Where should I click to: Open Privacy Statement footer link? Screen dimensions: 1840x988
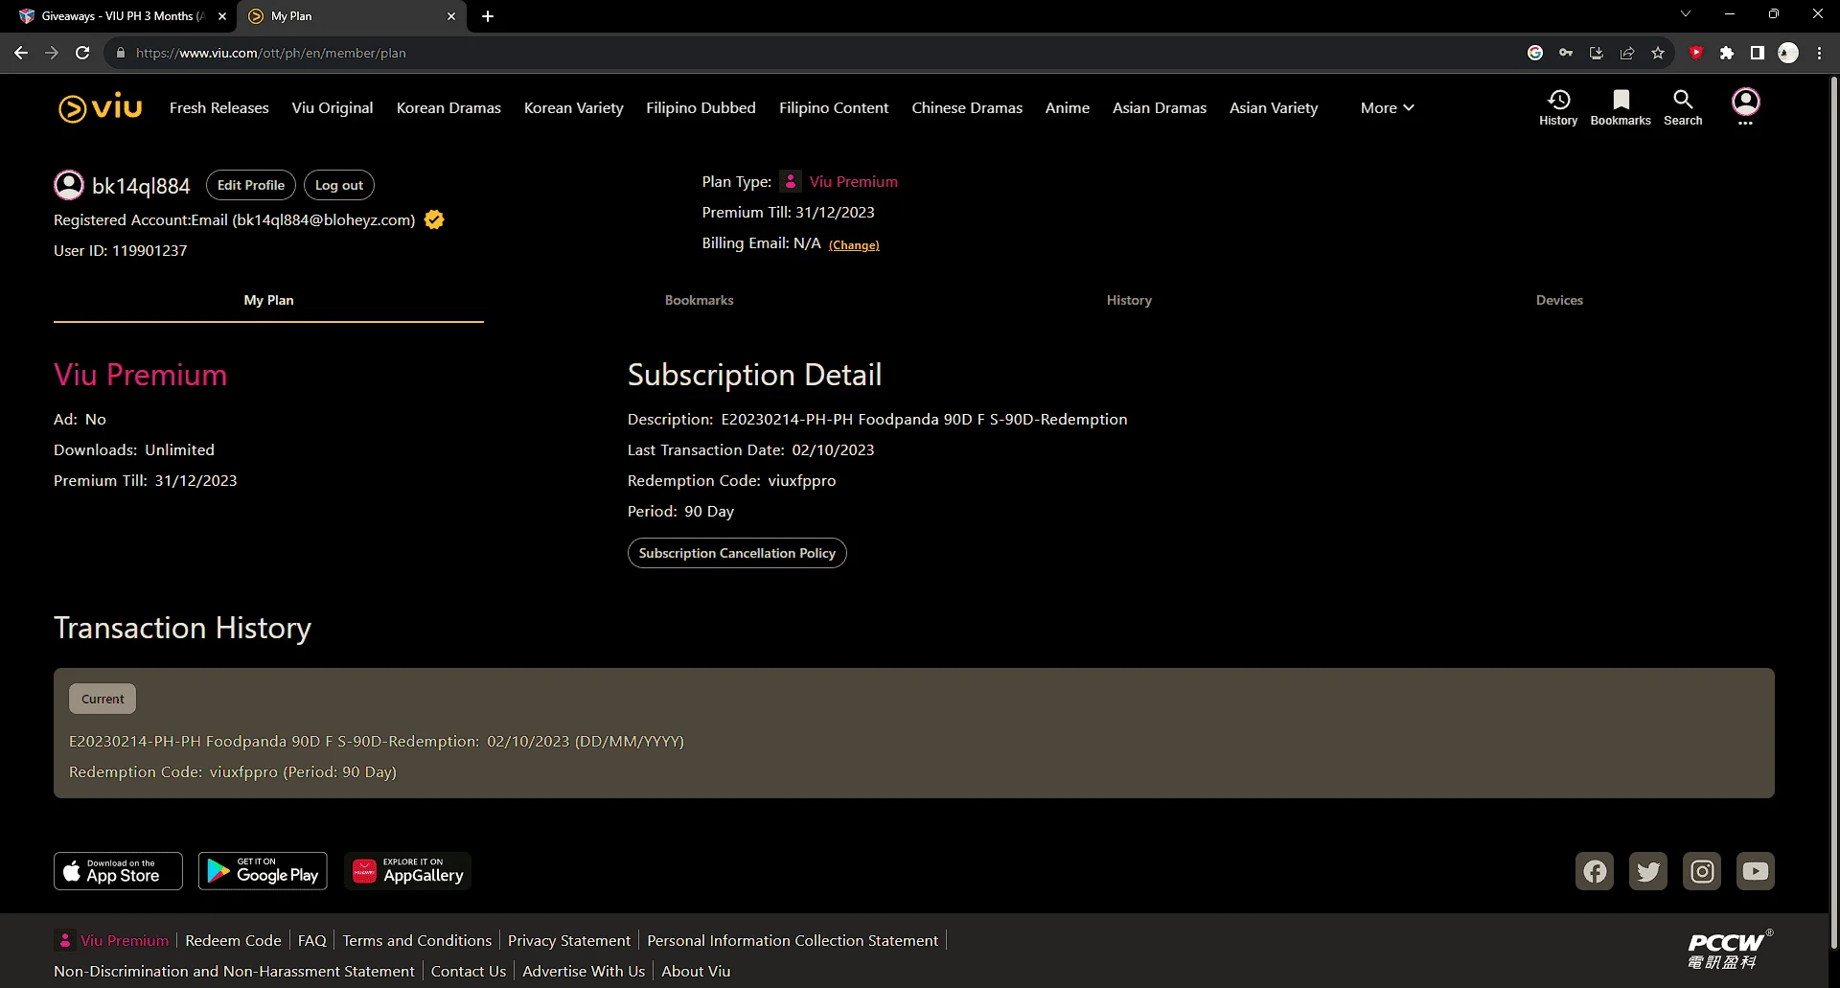pos(569,940)
